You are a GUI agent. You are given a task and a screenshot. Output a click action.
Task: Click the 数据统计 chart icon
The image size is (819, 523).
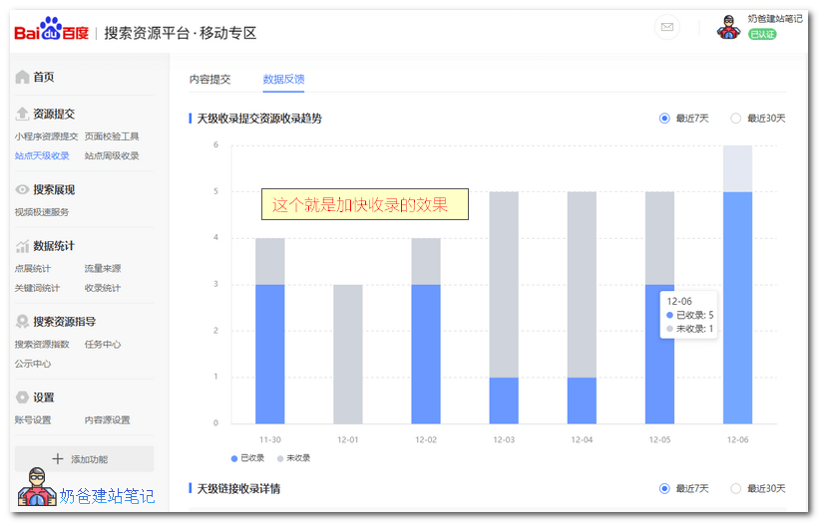[22, 246]
